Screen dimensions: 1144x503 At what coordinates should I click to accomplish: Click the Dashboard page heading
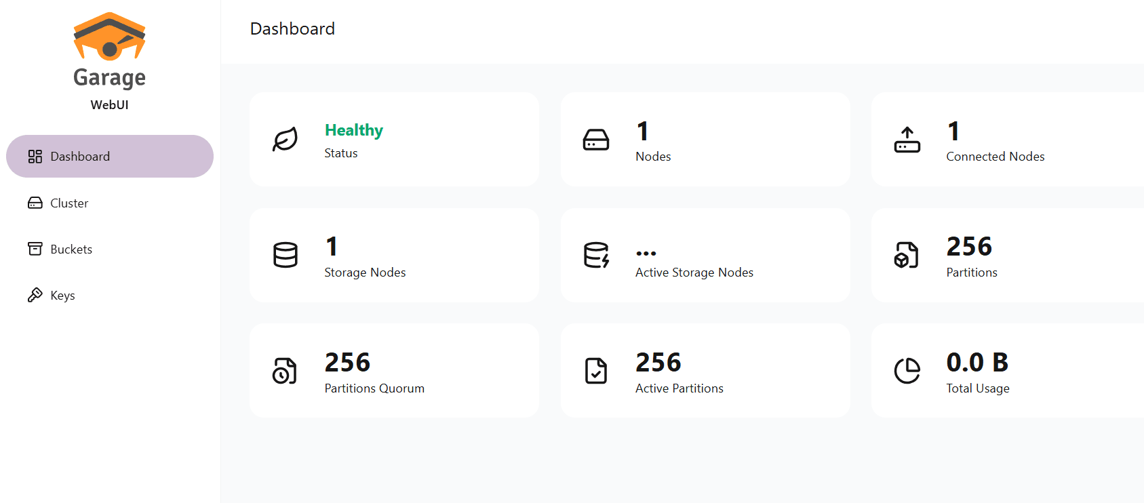tap(292, 28)
